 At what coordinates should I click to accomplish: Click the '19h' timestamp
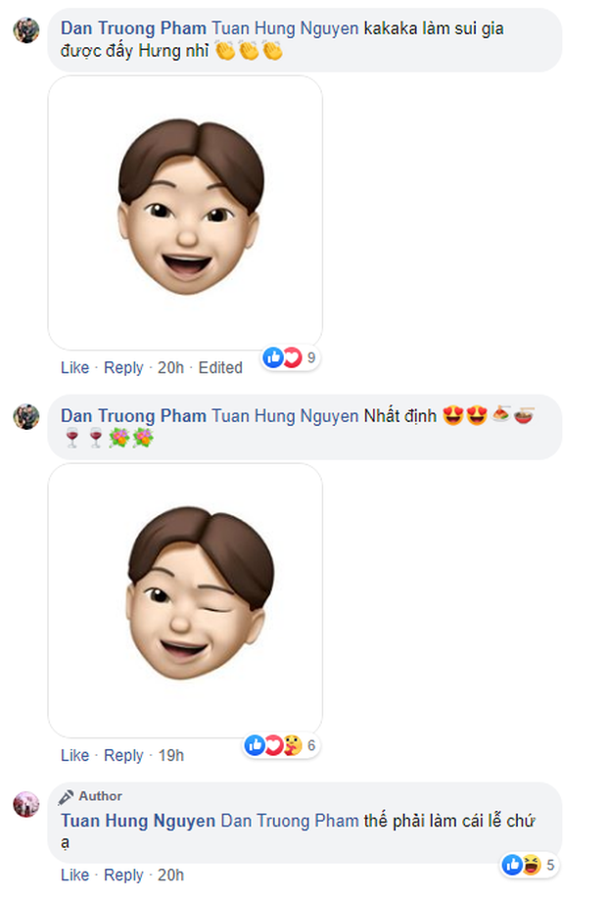170,755
